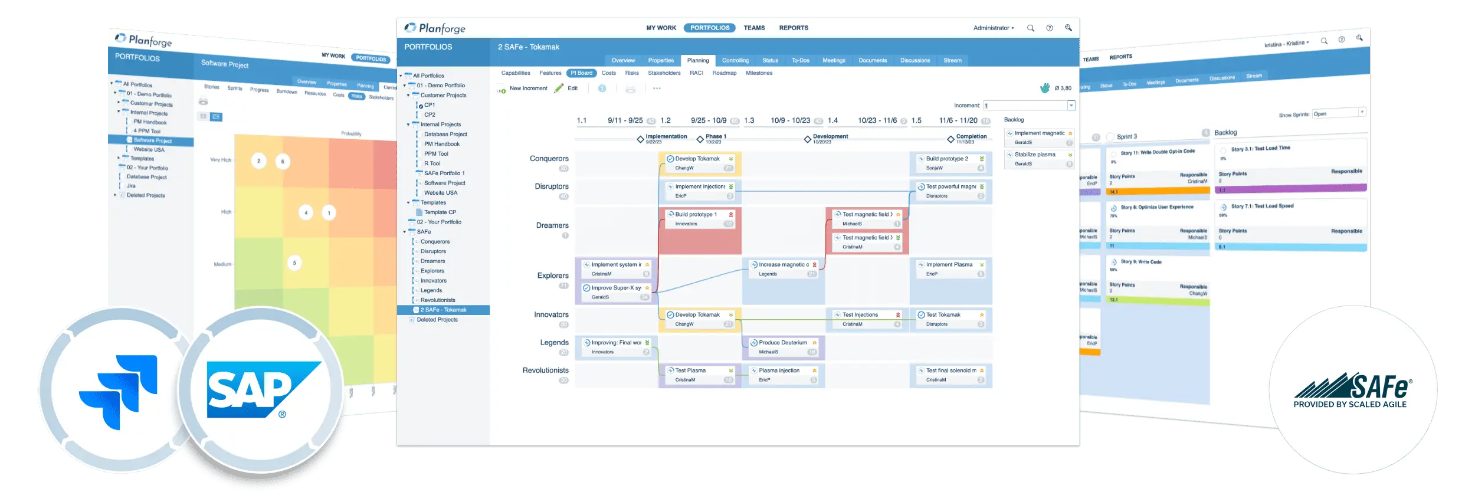The height and width of the screenshot is (492, 1475).
Task: Select Revolutionists in the SAFe tree
Action: pos(438,300)
